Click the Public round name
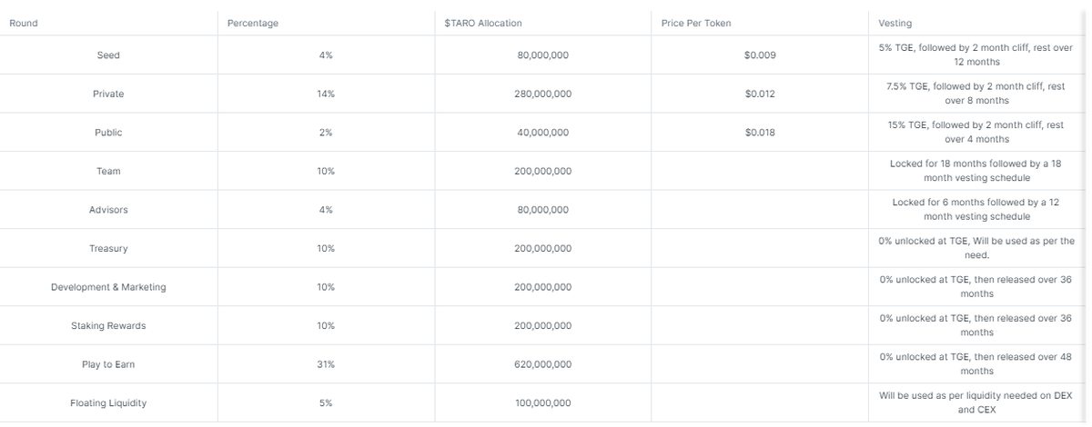Screen dimensions: 1092x427 pyautogui.click(x=108, y=133)
